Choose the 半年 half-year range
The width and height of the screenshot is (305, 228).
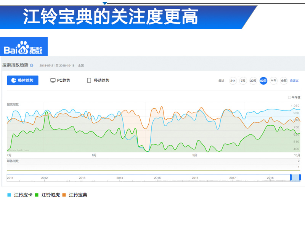[x=273, y=81]
